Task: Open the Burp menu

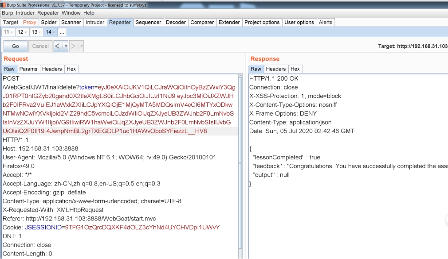Action: coord(8,13)
